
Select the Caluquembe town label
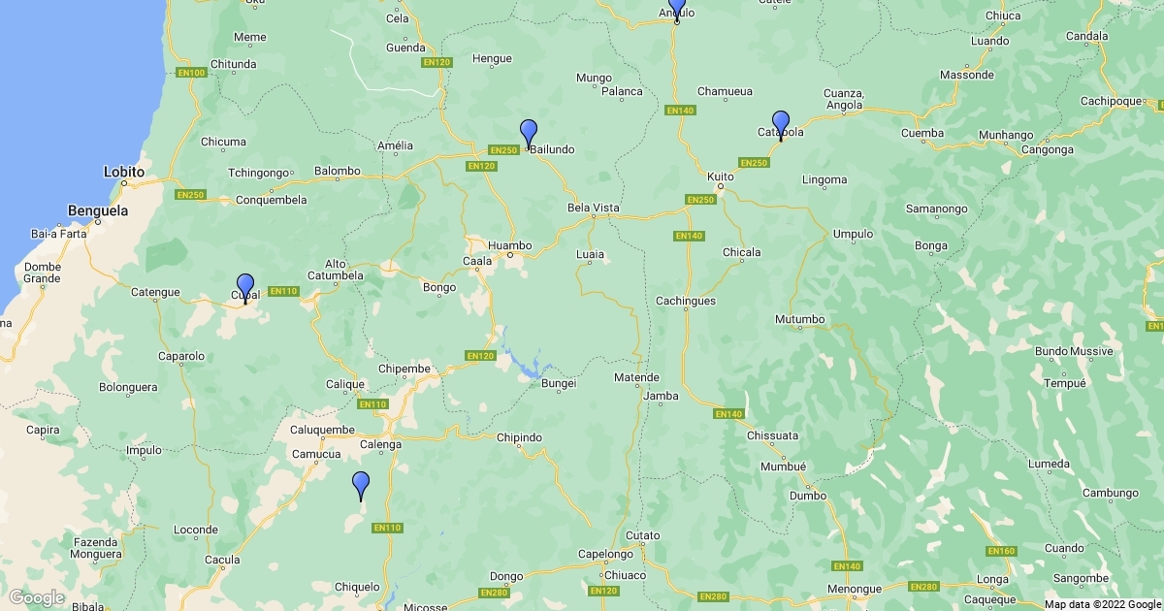coord(322,429)
